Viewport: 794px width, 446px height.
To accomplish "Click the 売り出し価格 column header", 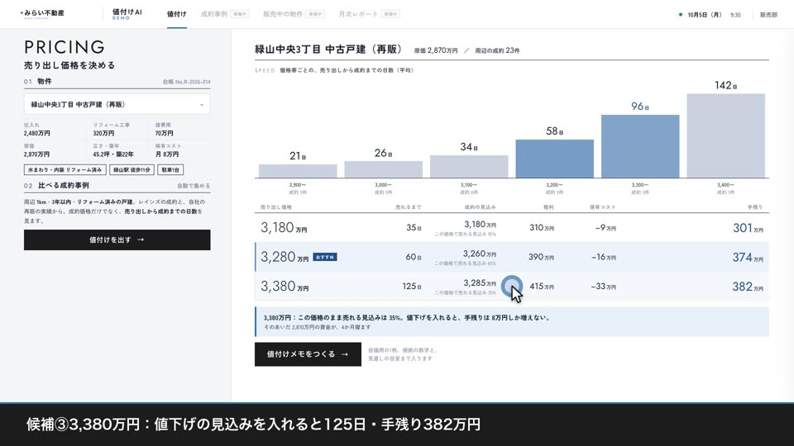I will [x=276, y=207].
